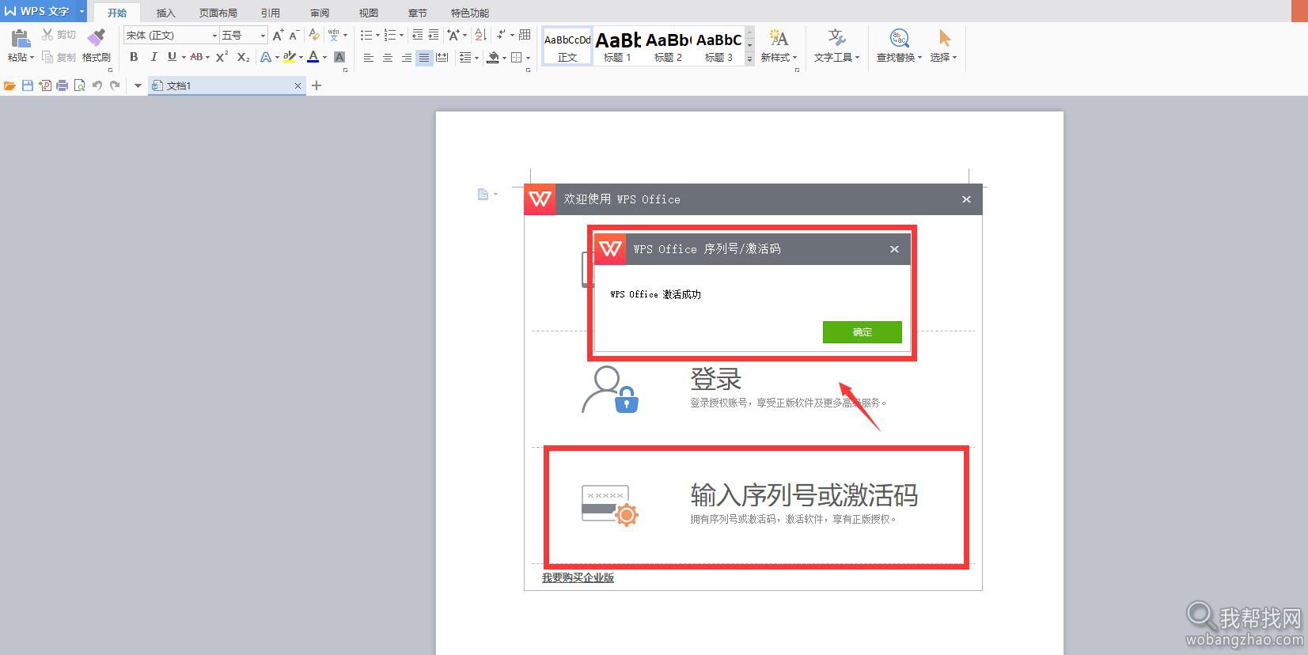
Task: Switch to the View (视图) tab
Action: tap(369, 13)
